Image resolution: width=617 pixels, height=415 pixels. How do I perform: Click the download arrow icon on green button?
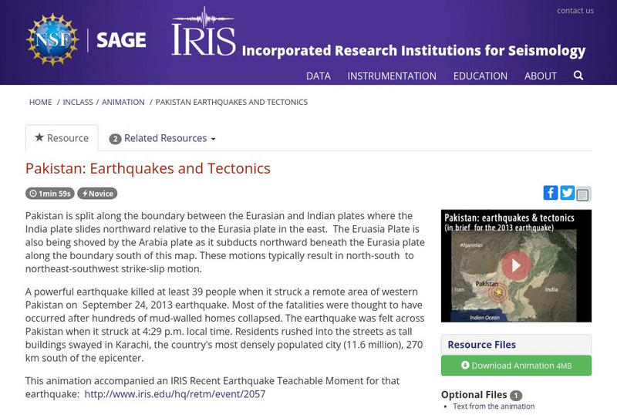[x=465, y=365]
